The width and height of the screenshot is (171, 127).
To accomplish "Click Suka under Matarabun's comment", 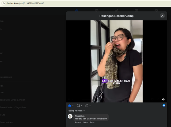I will [85, 122].
